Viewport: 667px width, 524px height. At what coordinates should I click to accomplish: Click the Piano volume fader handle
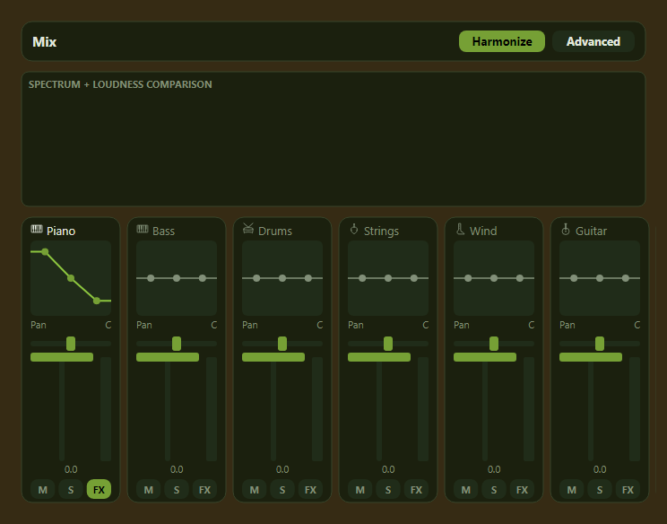(x=62, y=357)
